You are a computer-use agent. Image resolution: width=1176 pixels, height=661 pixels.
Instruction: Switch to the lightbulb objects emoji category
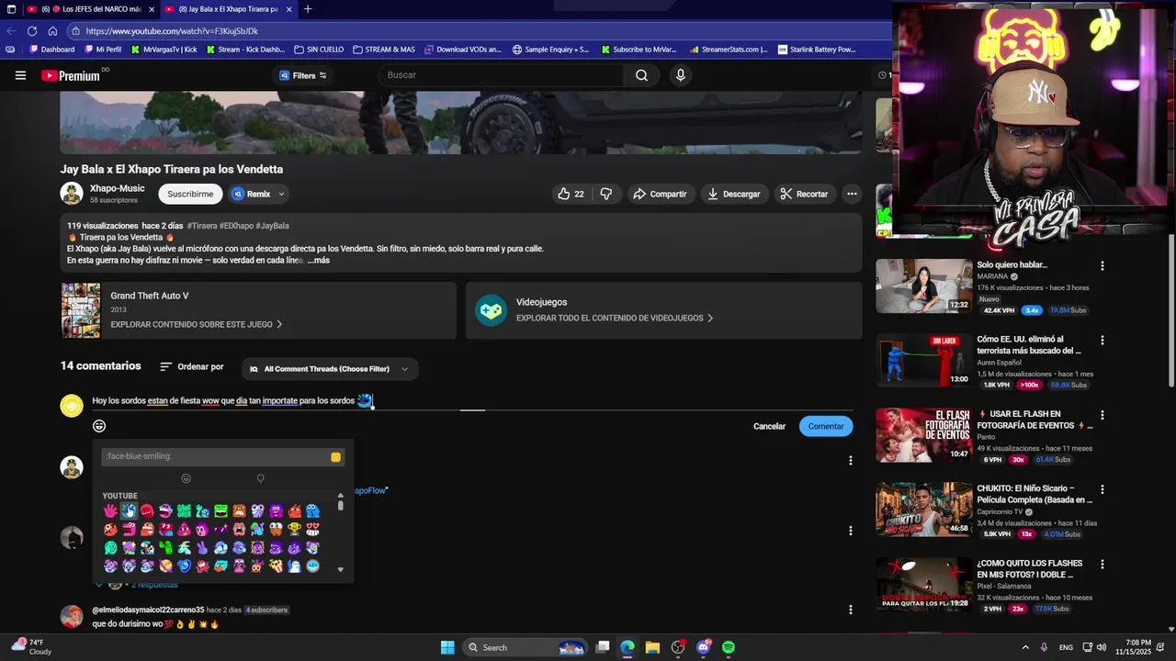pos(260,478)
